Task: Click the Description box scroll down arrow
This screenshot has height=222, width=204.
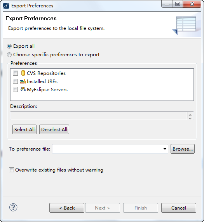Action: coord(190,118)
